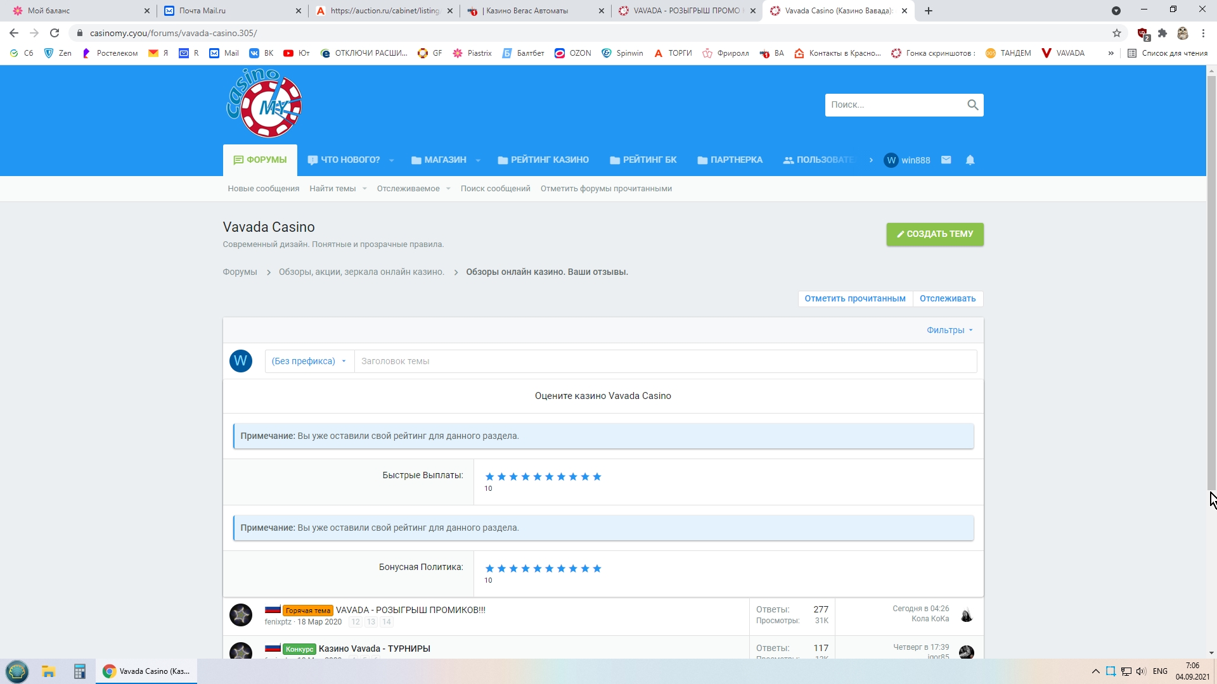Open the Фильтры dropdown
This screenshot has width=1217, height=684.
click(950, 330)
